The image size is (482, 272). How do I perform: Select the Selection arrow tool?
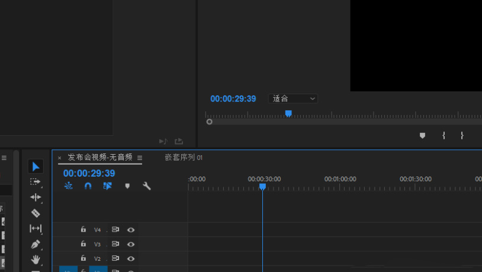(x=36, y=167)
